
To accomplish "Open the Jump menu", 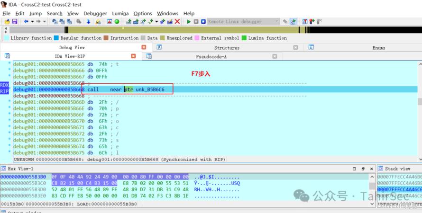I will click(x=36, y=13).
